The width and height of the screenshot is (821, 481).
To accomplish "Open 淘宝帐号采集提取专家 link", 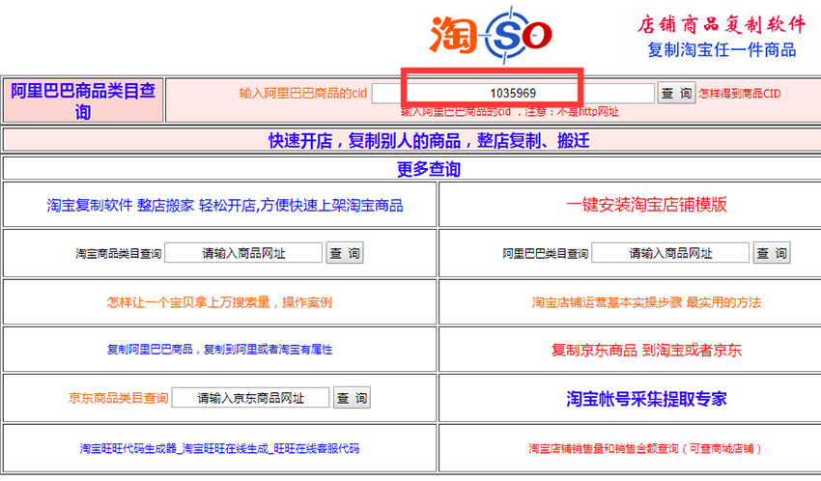I will (x=646, y=398).
